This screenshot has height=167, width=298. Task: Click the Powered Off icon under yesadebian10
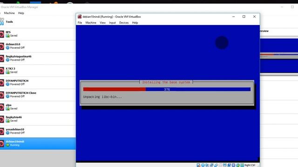[x=7, y=133]
